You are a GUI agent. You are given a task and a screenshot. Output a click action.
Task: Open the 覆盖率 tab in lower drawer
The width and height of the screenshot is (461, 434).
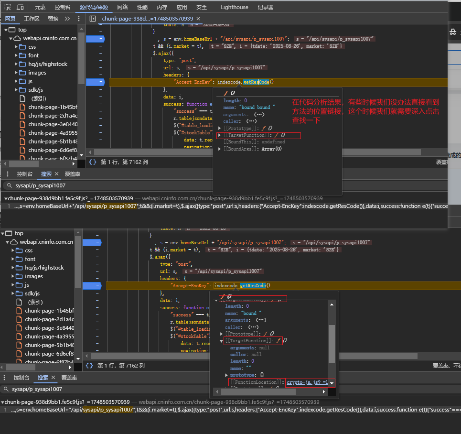tap(69, 378)
